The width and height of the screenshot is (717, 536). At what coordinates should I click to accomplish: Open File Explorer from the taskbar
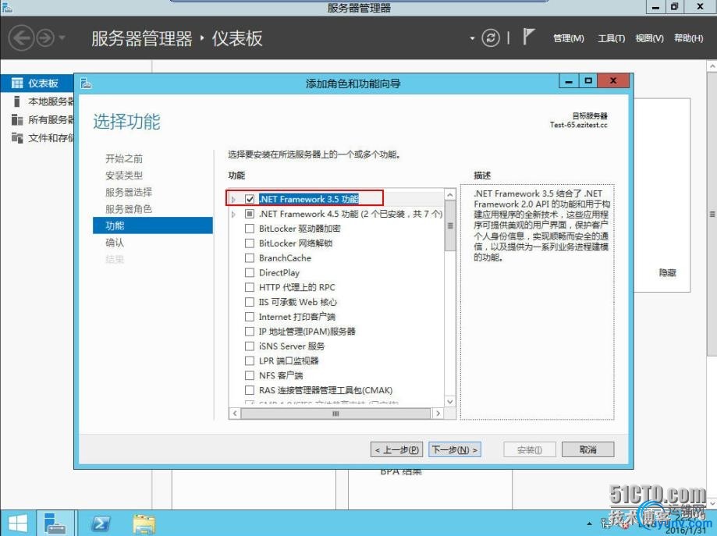coord(144,524)
